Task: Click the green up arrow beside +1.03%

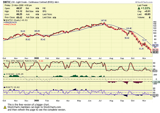Action: [x=139, y=8]
